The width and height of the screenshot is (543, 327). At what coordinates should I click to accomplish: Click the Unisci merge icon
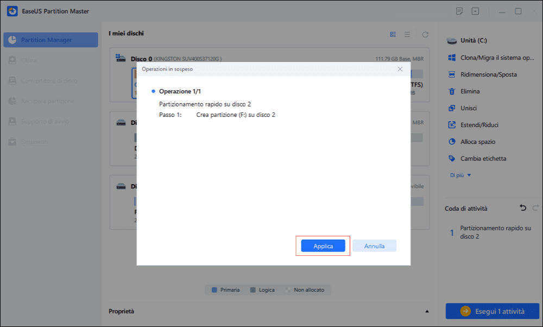452,108
